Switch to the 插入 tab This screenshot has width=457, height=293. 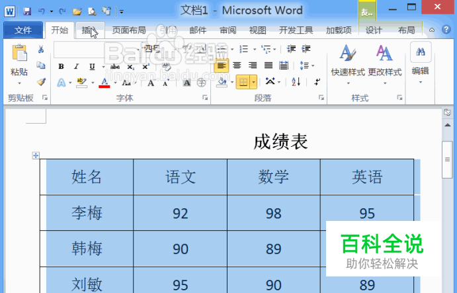coord(90,30)
